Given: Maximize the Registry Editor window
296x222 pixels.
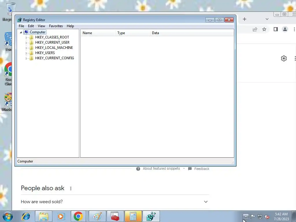Looking at the screenshot, I should coord(219,20).
